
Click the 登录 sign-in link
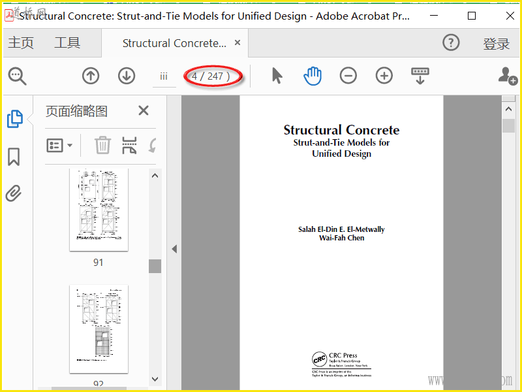point(497,44)
